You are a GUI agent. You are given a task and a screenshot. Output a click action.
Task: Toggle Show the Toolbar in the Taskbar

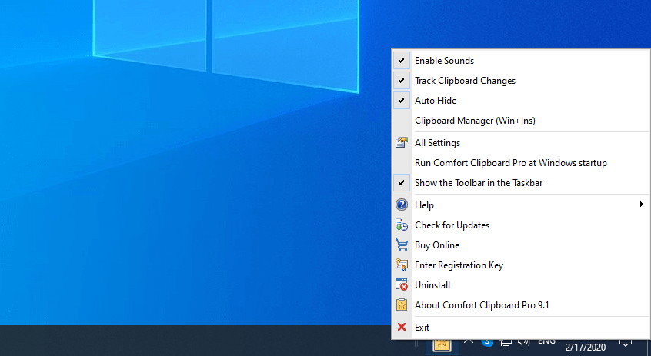point(521,182)
